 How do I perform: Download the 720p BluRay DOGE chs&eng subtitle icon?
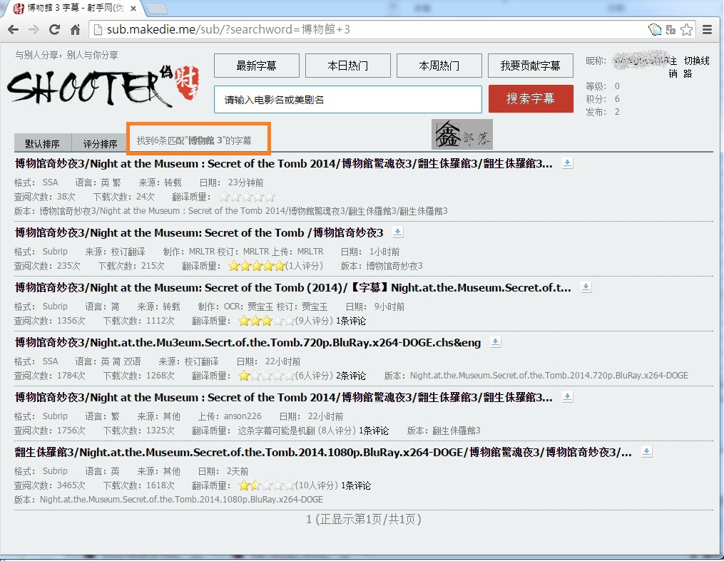[x=496, y=342]
